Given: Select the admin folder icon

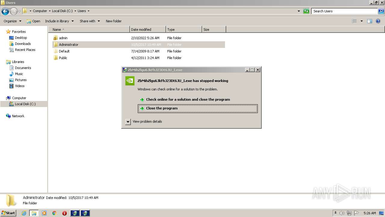Looking at the screenshot, I should (x=56, y=38).
